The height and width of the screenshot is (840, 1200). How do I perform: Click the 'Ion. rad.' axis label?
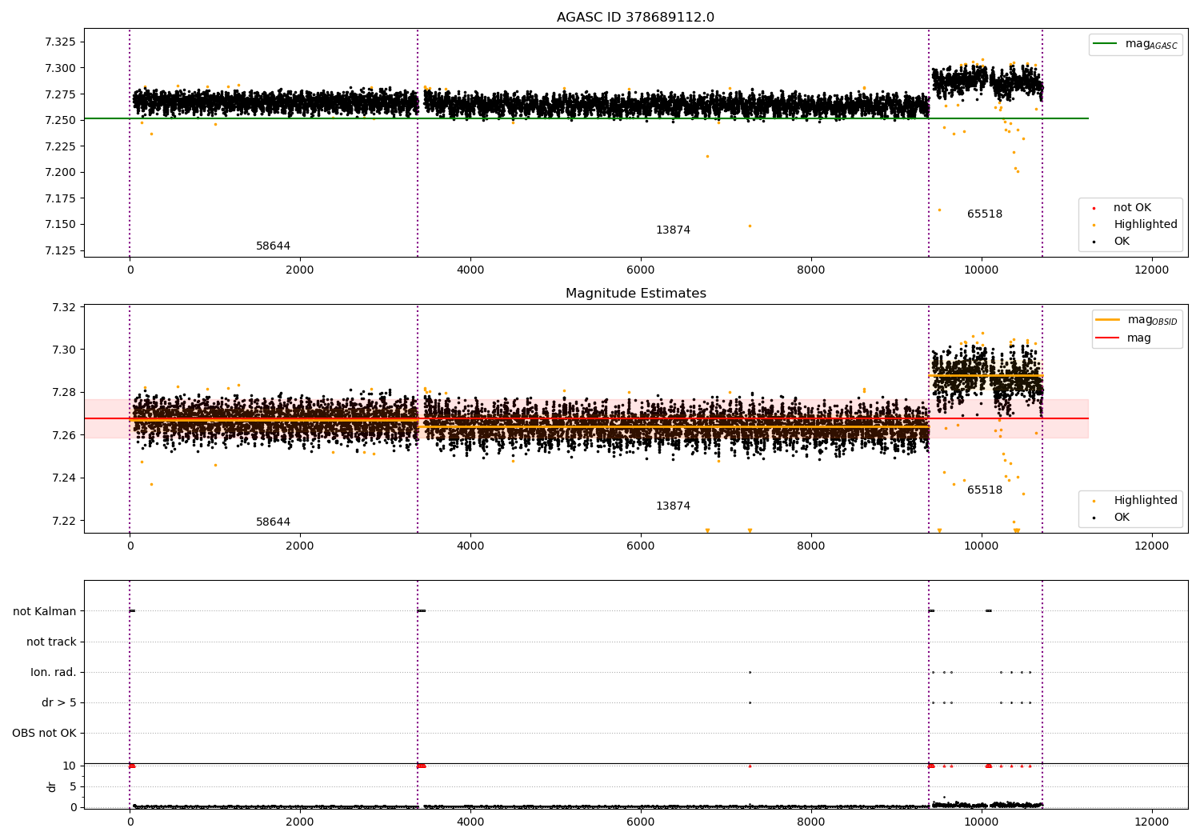click(x=54, y=673)
